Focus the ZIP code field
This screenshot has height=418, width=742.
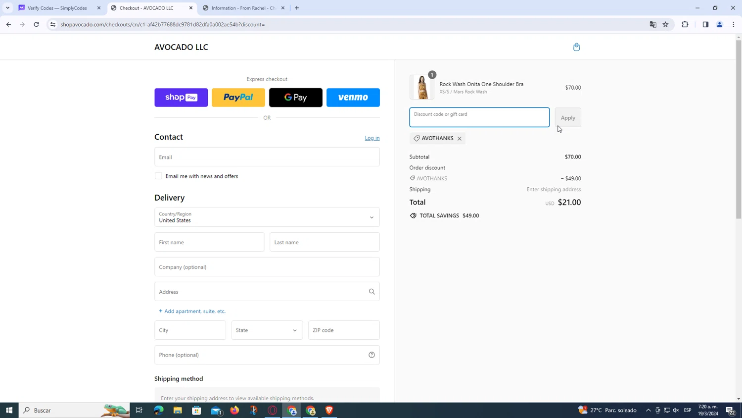344,330
